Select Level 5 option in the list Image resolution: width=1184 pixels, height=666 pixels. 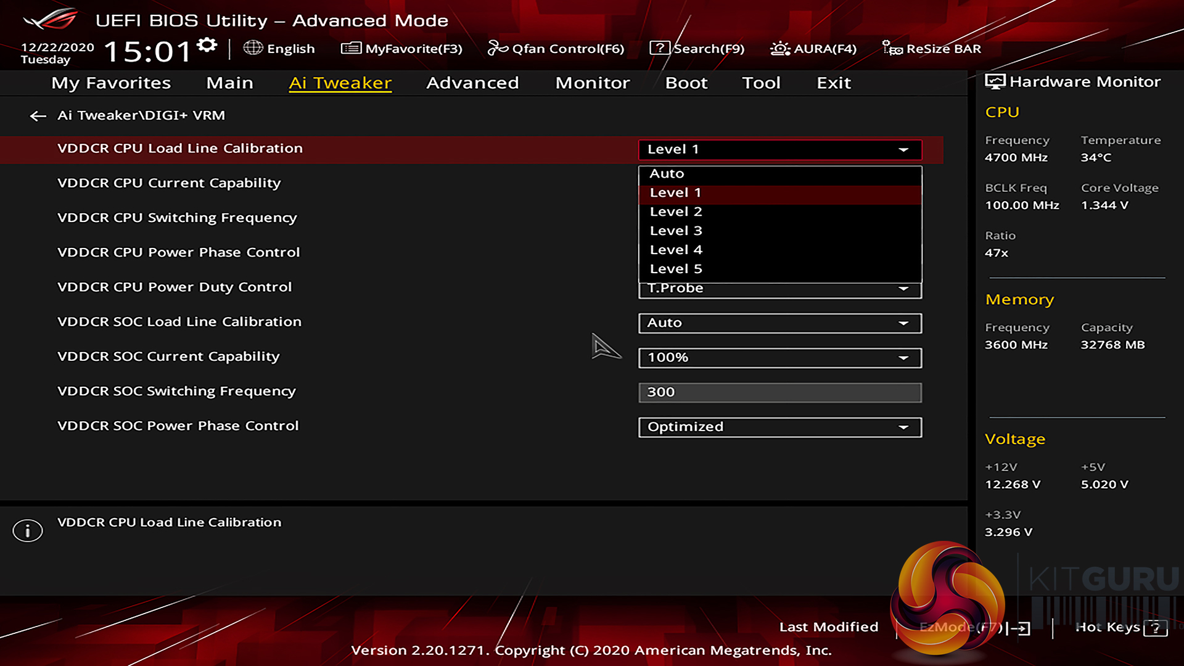(x=676, y=269)
